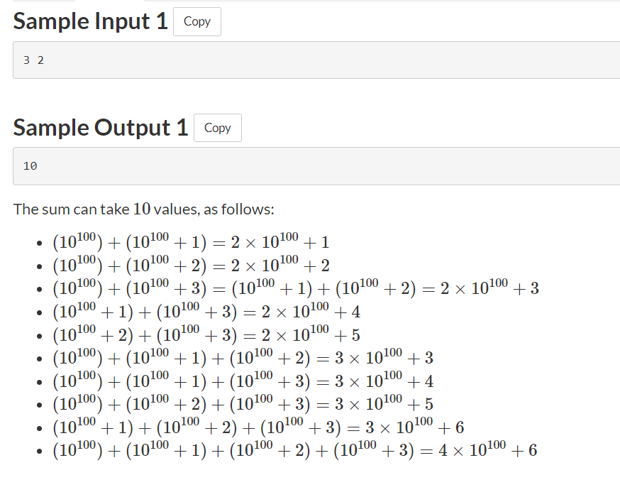Click 'The sum can take' sentence start

coord(72,209)
